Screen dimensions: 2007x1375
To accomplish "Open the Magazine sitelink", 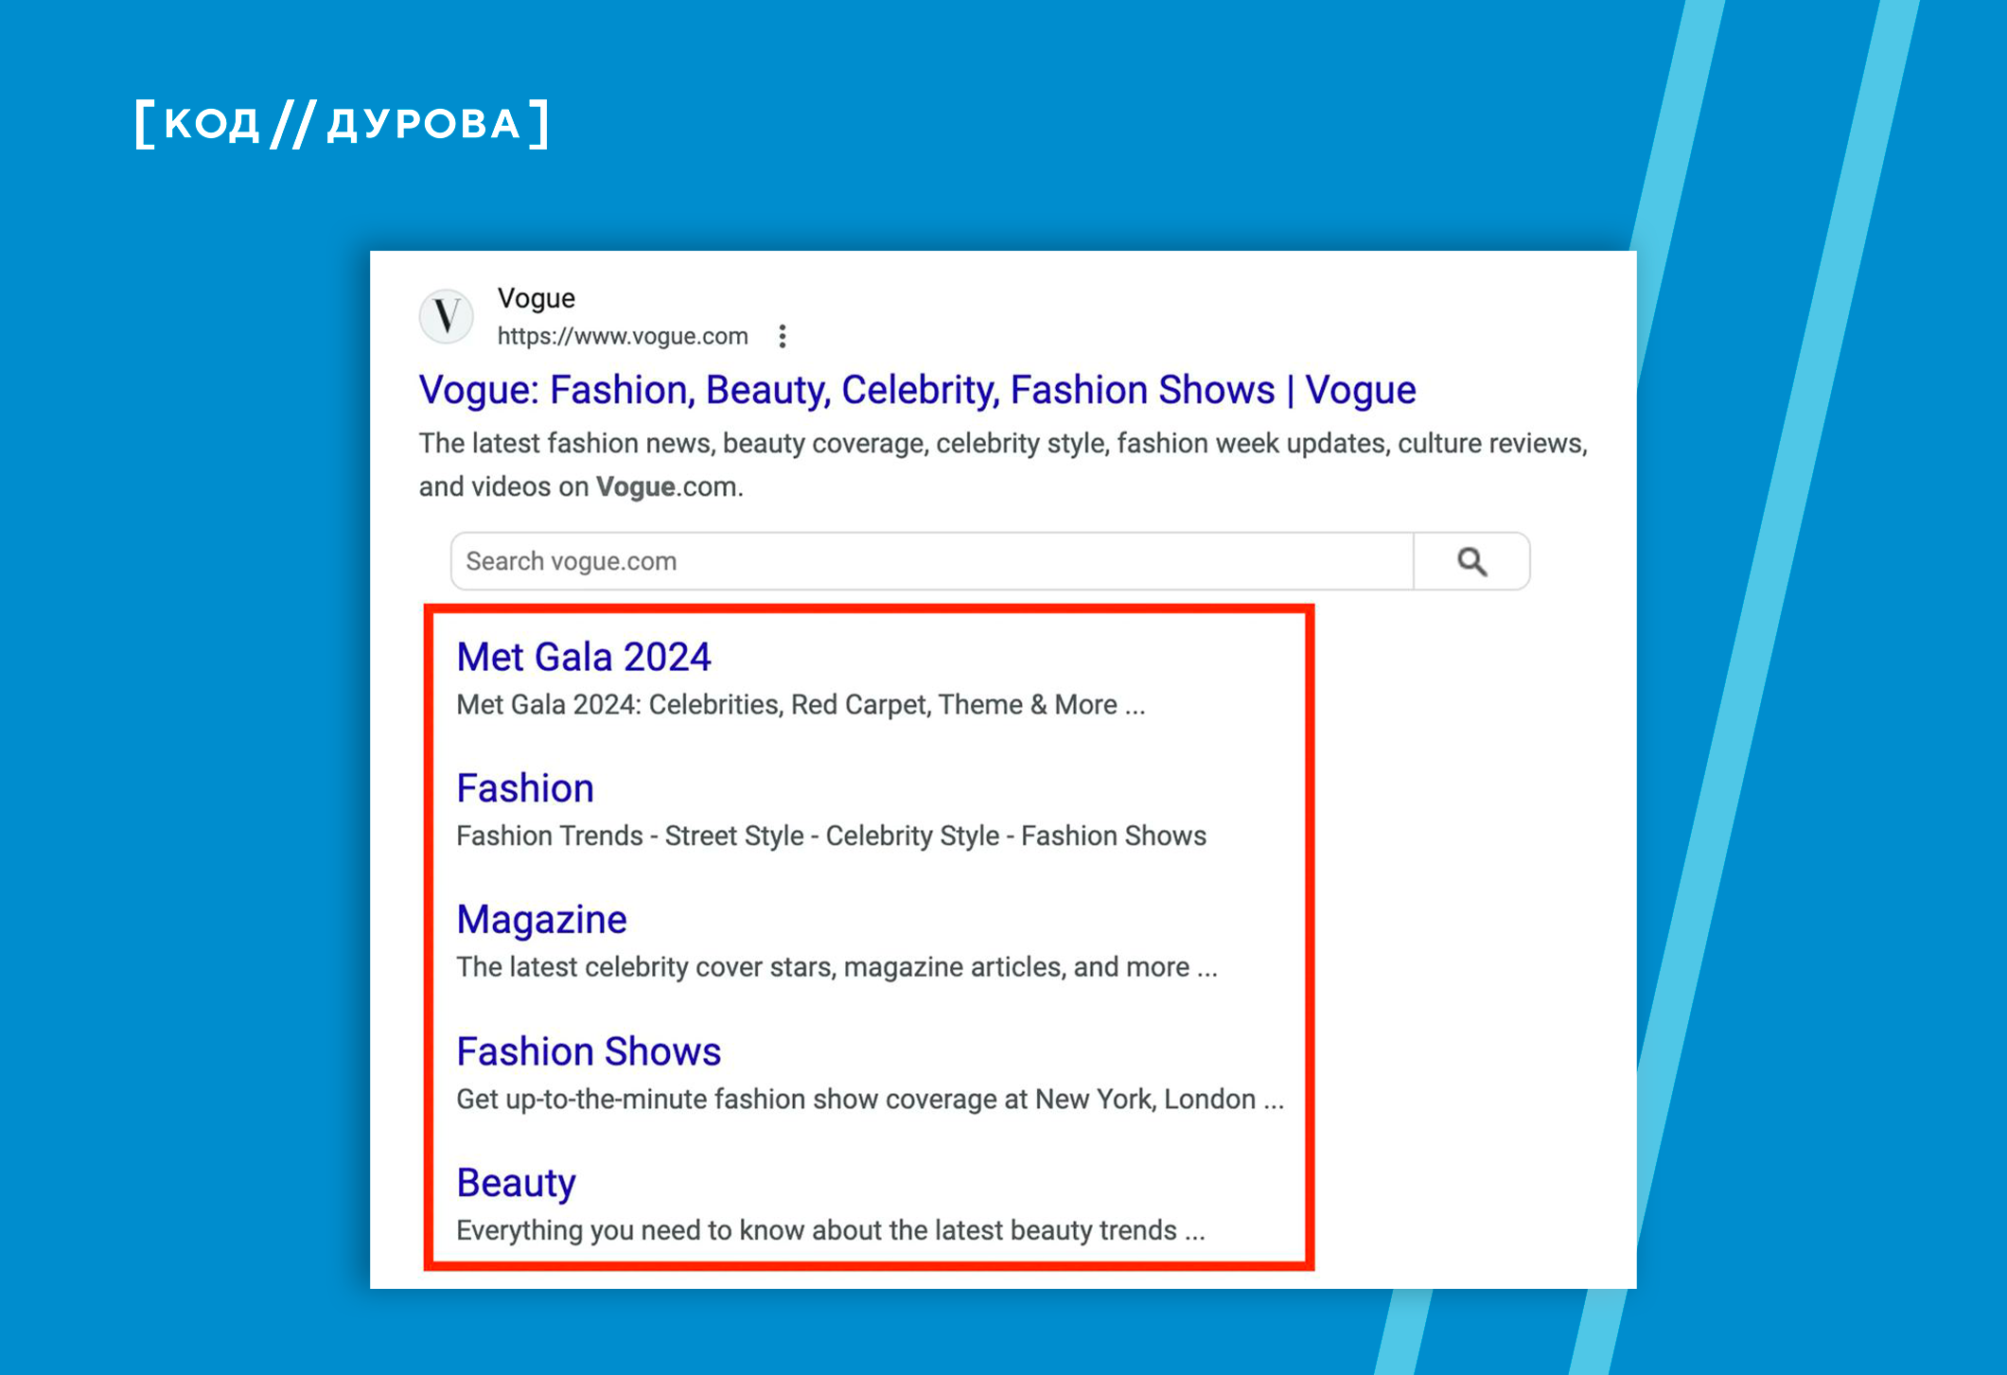I will 541,920.
